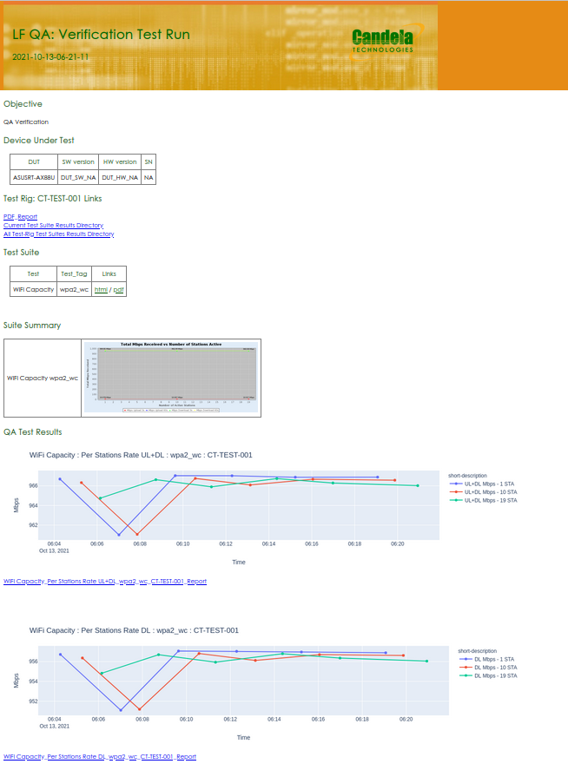Viewport: 568px width, 777px height.
Task: Click WiFi Capacity wpa2_wc summary cell
Action: pos(43,379)
